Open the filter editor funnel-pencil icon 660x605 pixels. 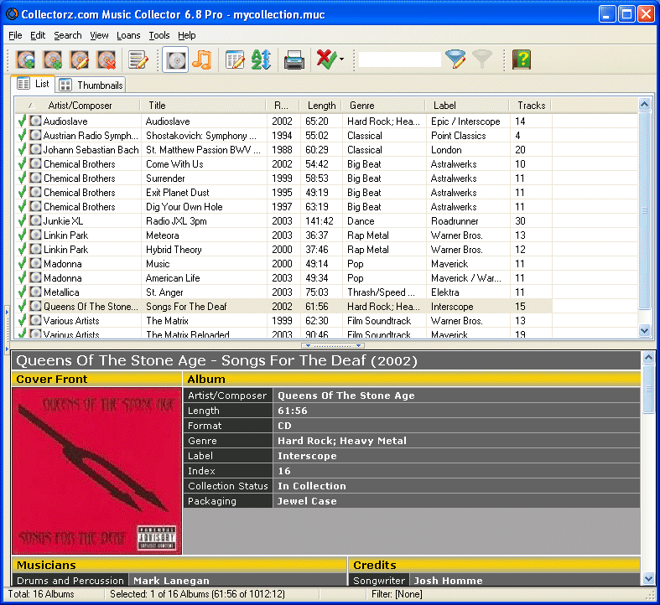coord(455,59)
